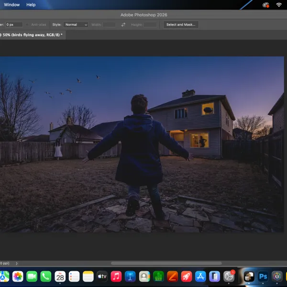Click the horizontal scrollbar under the canvas
The image size is (287, 287).
pos(166,263)
